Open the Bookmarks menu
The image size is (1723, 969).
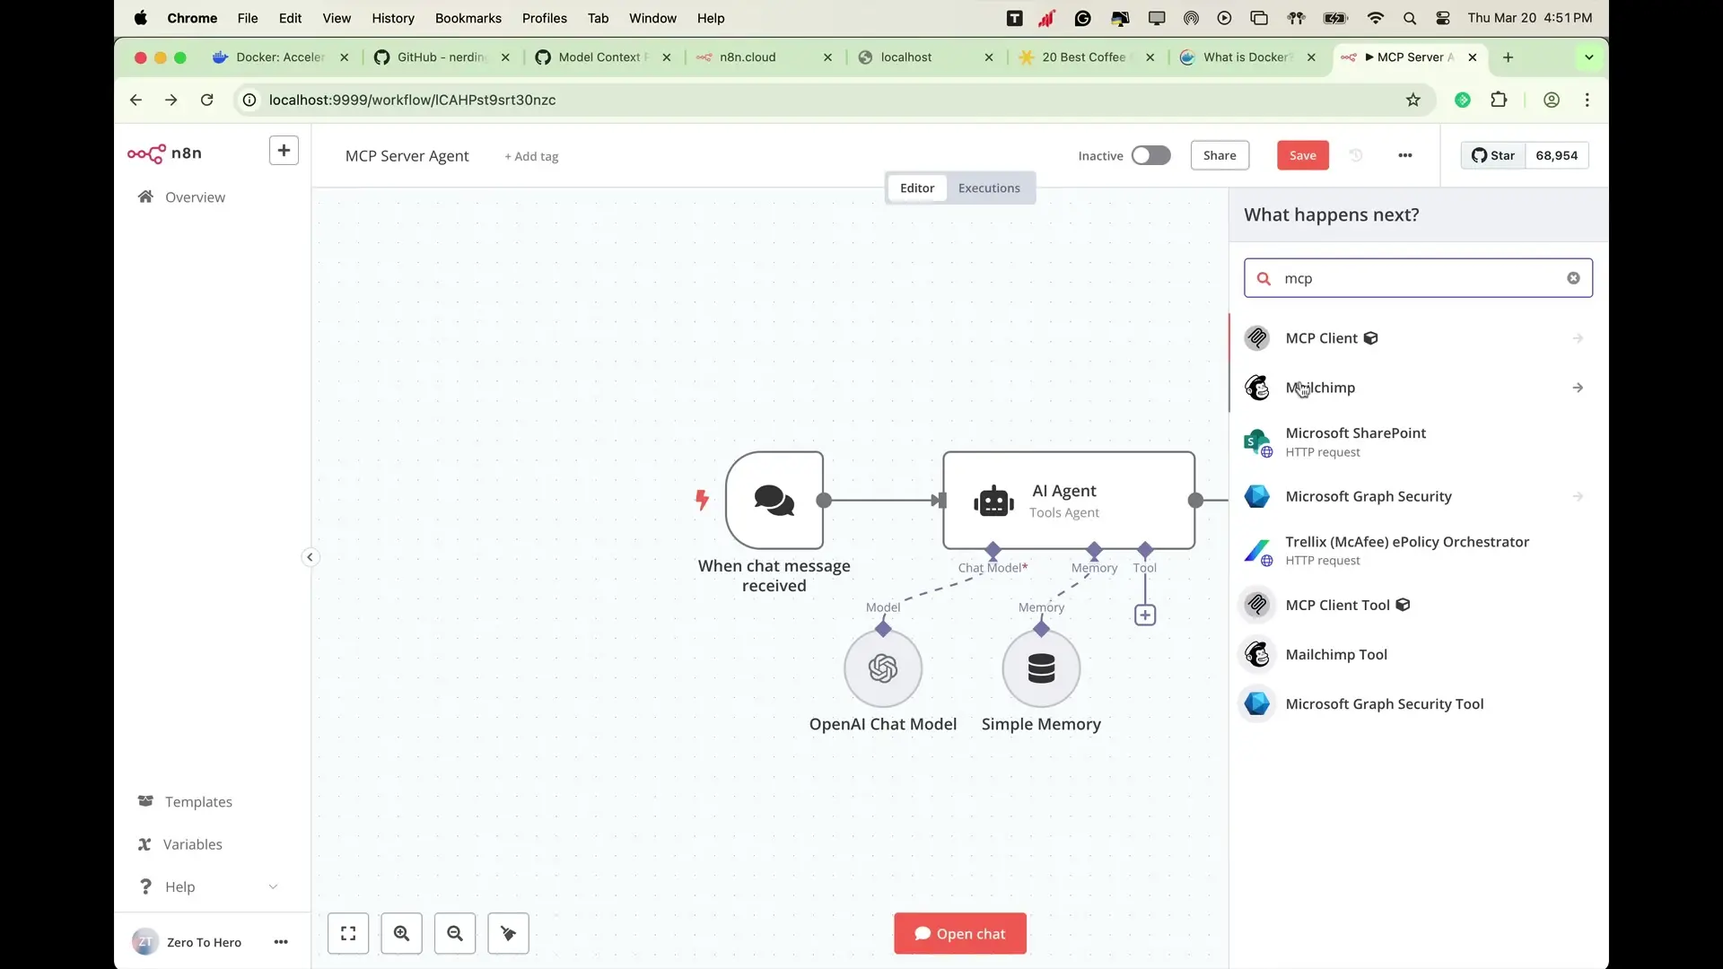(468, 18)
